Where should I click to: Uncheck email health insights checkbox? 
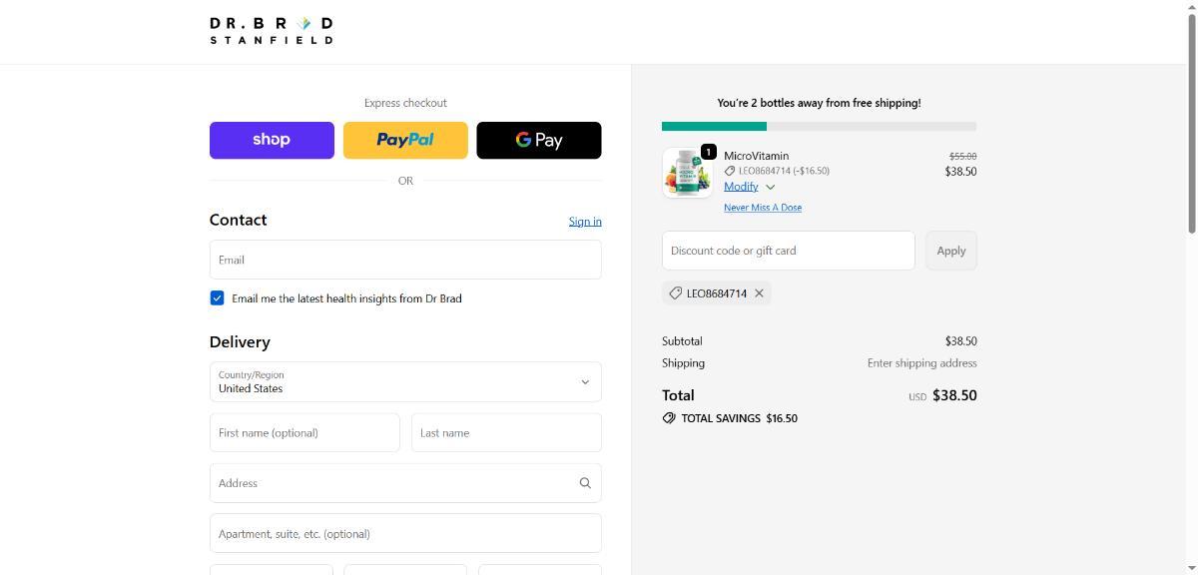[217, 298]
